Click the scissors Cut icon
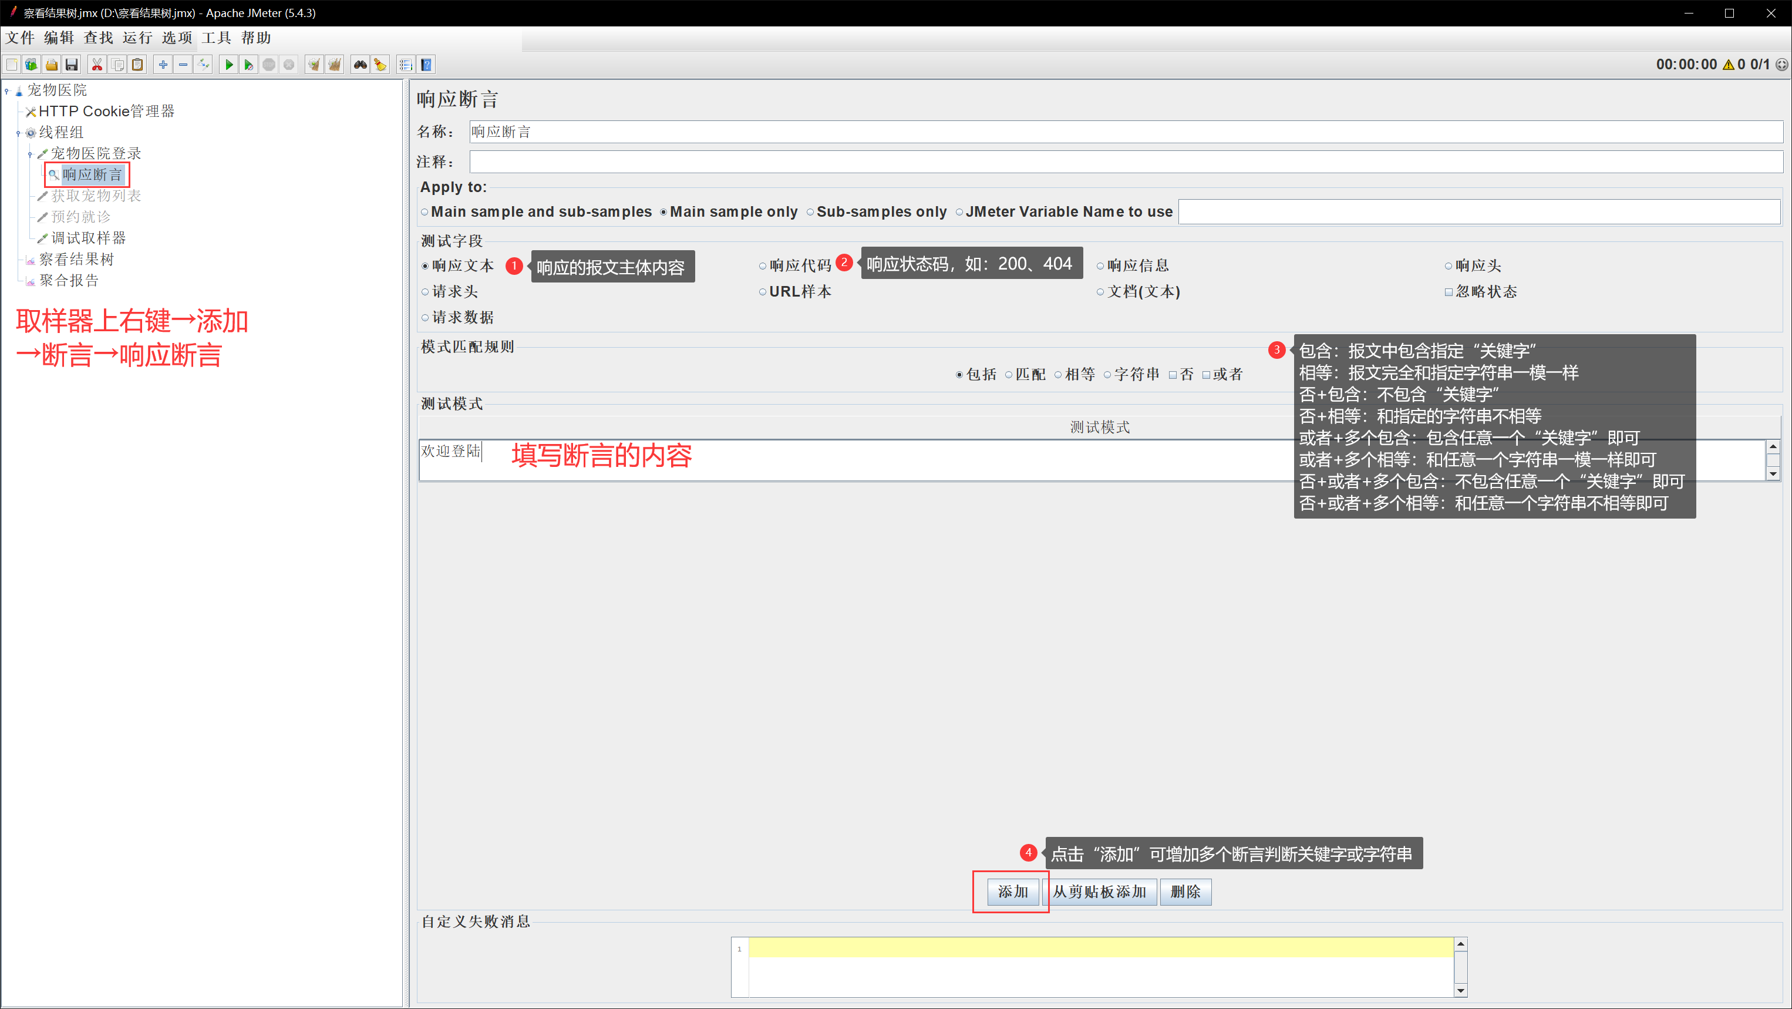The height and width of the screenshot is (1009, 1792). tap(97, 65)
